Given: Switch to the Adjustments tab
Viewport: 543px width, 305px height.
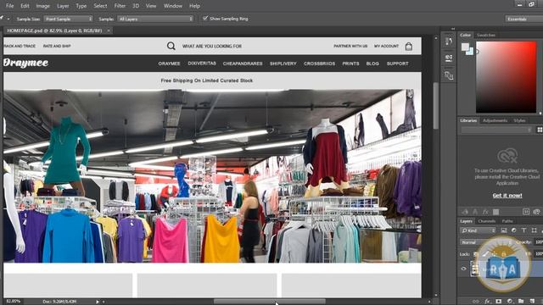Looking at the screenshot, I should [x=495, y=120].
